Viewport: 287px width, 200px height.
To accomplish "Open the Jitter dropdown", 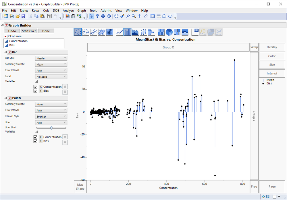I will [x=51, y=123].
